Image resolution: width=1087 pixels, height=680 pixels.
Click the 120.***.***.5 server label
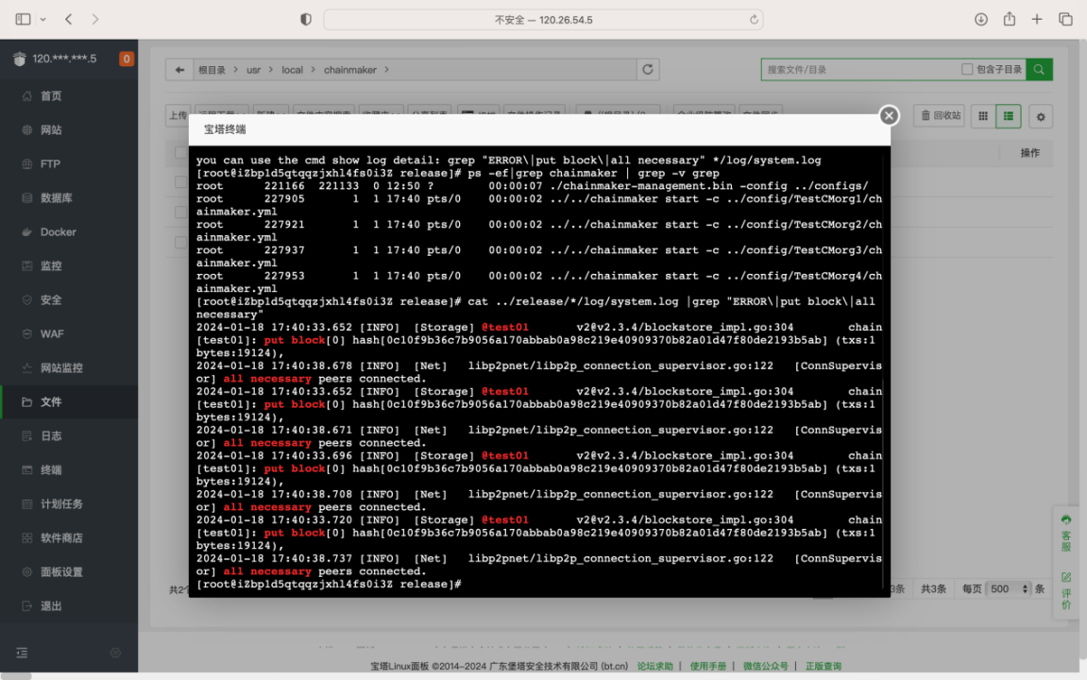[x=64, y=59]
